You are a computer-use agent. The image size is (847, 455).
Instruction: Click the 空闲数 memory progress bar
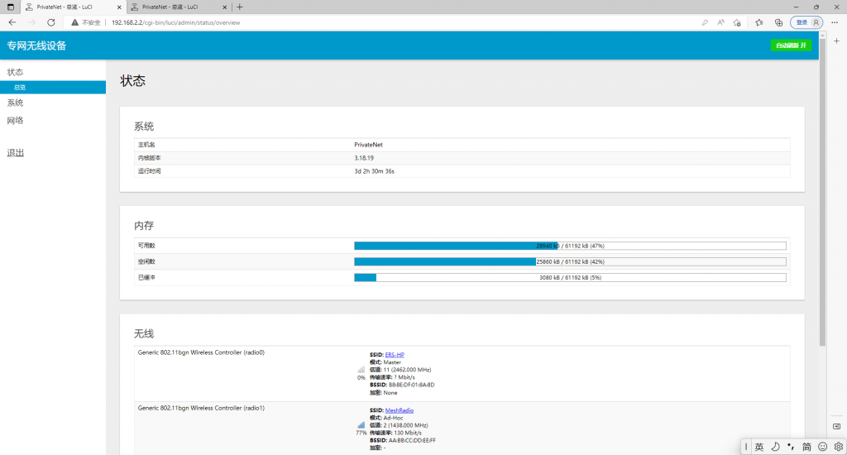(x=570, y=261)
